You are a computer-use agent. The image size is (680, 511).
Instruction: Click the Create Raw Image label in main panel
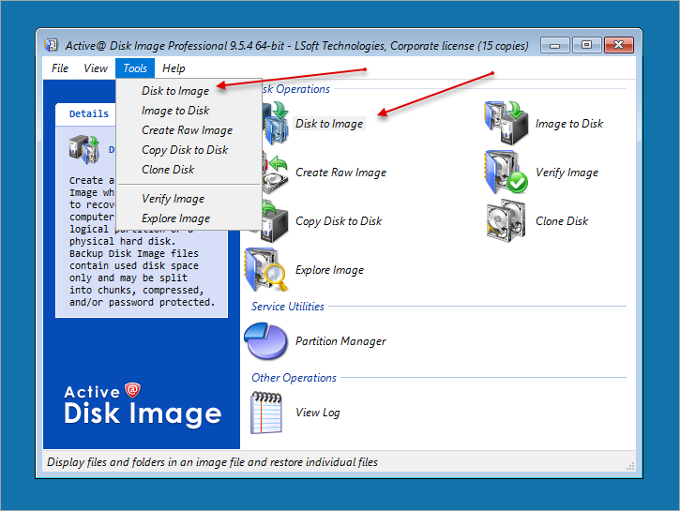(340, 173)
